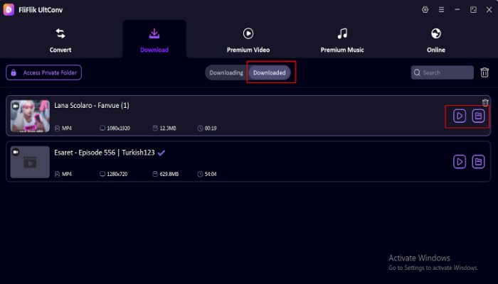Delete the Lana Scolaro item via its trash icon
The width and height of the screenshot is (498, 284).
tap(485, 103)
